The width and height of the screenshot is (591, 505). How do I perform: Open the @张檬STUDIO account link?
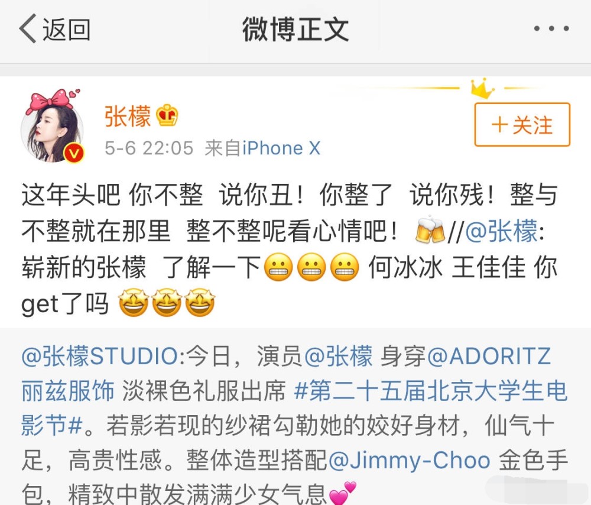click(x=99, y=355)
